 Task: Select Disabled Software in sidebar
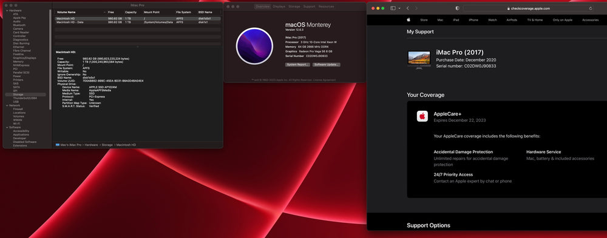tap(25, 142)
